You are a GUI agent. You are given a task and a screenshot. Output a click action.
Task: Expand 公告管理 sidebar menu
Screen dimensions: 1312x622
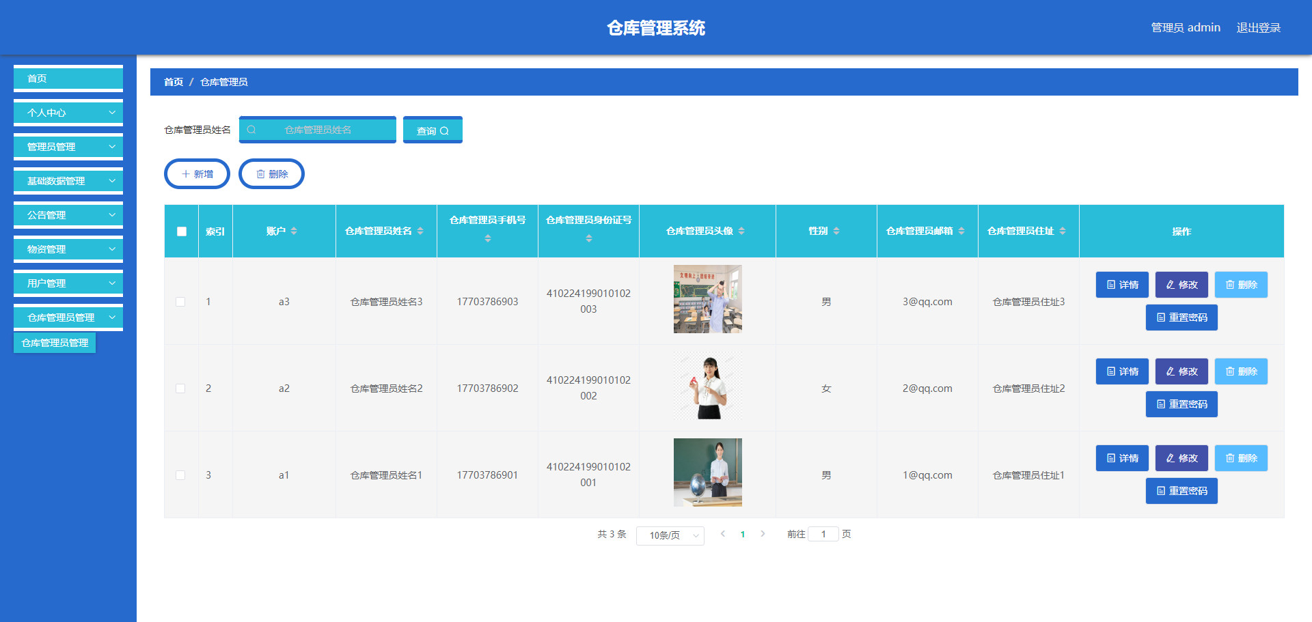tap(68, 215)
